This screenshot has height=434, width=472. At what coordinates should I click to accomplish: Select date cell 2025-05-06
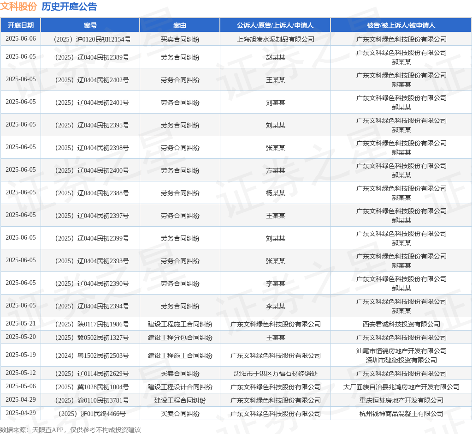[20, 386]
